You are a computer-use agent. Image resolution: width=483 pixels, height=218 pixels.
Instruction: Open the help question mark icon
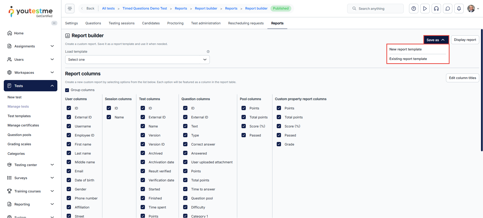point(414,9)
